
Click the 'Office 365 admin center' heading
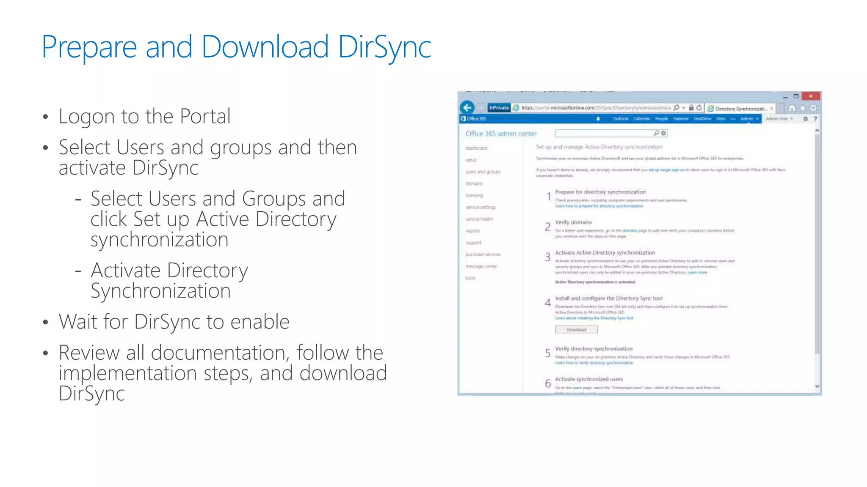tap(501, 134)
